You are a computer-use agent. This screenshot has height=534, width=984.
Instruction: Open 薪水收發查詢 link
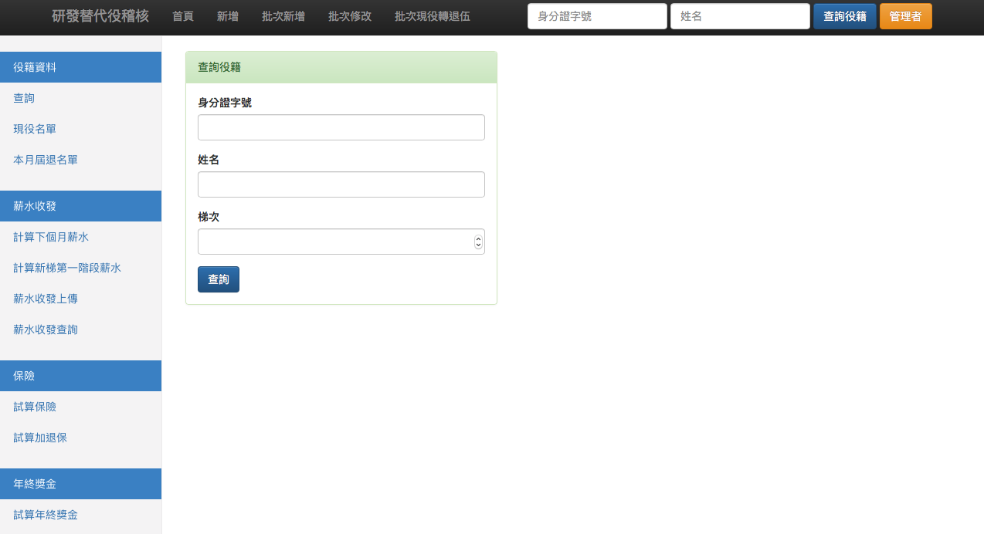tap(46, 330)
